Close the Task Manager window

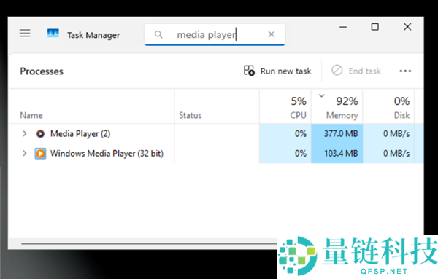(x=407, y=27)
